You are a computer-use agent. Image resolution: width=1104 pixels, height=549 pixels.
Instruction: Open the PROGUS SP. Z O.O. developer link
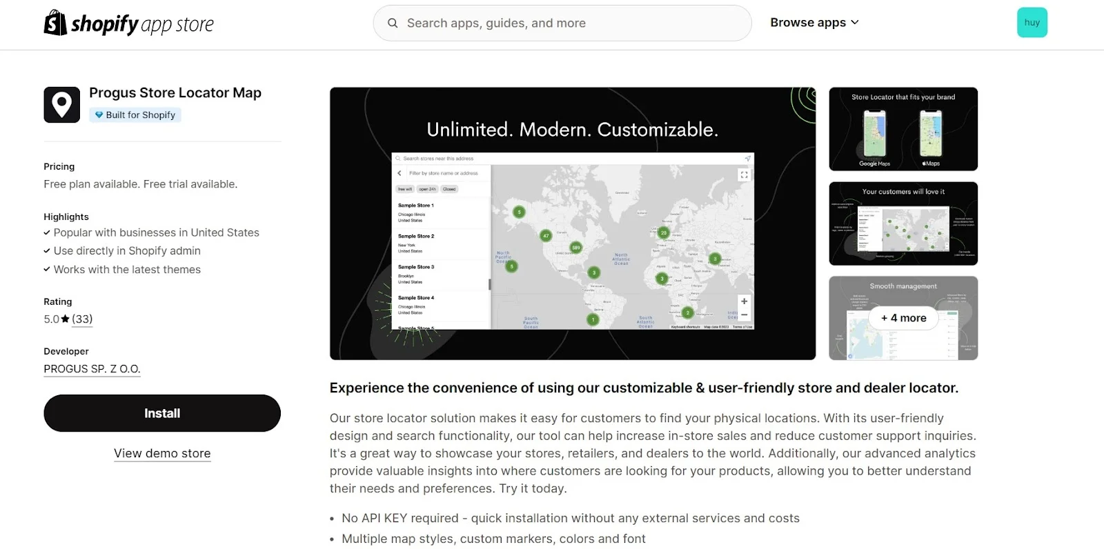(92, 369)
